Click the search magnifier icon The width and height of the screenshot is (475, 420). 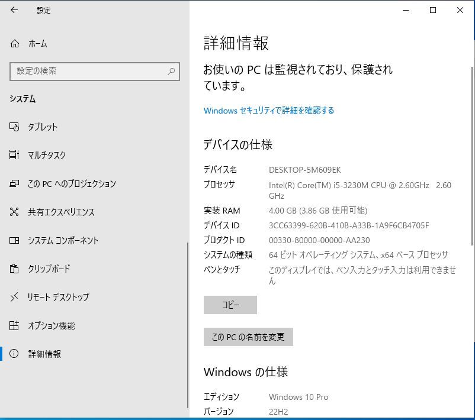coord(171,71)
